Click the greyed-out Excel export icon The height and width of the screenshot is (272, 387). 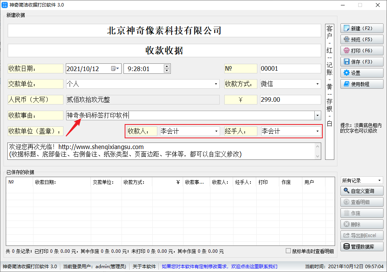(x=347, y=235)
